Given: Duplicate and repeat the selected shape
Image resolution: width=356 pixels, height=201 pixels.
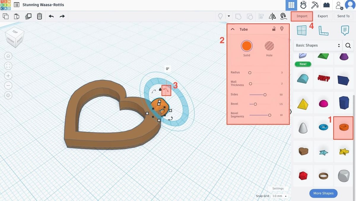Looking at the screenshot, I should tap(28, 16).
